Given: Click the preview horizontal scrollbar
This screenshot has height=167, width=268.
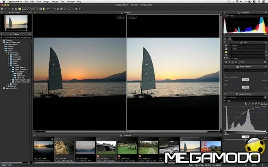Looking at the screenshot, I should click(126, 131).
